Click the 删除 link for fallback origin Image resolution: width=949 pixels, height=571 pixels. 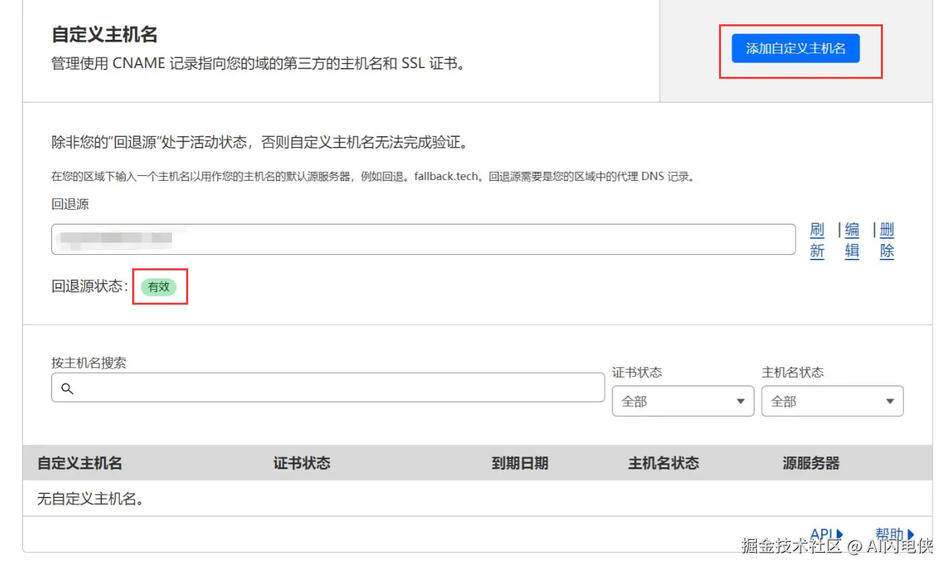[x=887, y=241]
